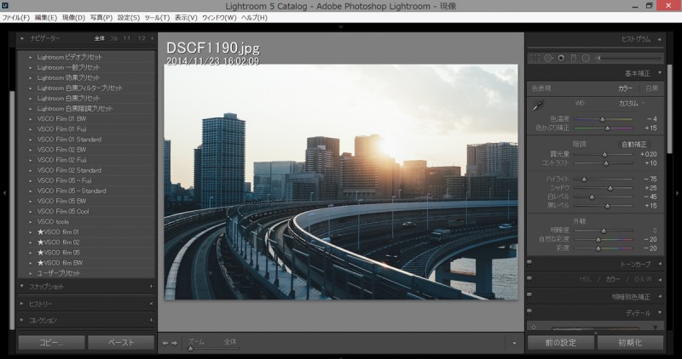The image size is (682, 359).
Task: Expand VSCO Film 01 BW preset folder
Action: click(31, 118)
